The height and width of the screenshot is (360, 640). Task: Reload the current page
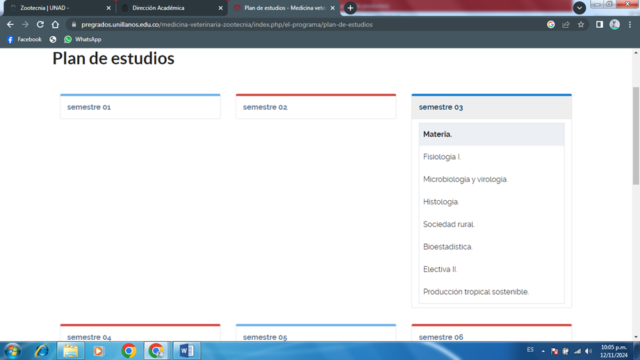click(x=40, y=24)
